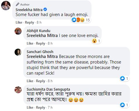This screenshot has height=111, width=139.
Task: Open Sreelekha Mitra's profile picture
Action: [6, 6]
